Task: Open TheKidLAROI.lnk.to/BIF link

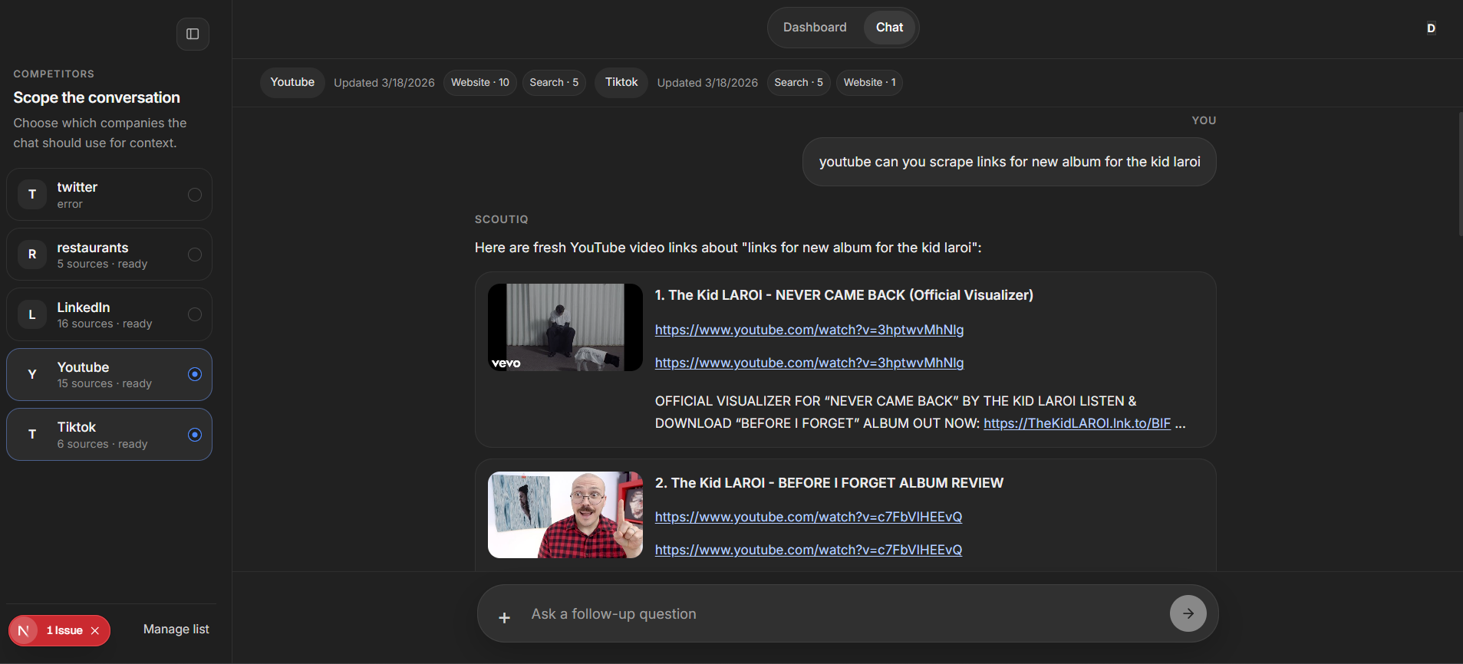Action: click(1077, 423)
